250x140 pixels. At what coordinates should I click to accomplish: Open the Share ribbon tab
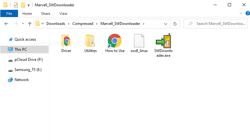pos(46,14)
